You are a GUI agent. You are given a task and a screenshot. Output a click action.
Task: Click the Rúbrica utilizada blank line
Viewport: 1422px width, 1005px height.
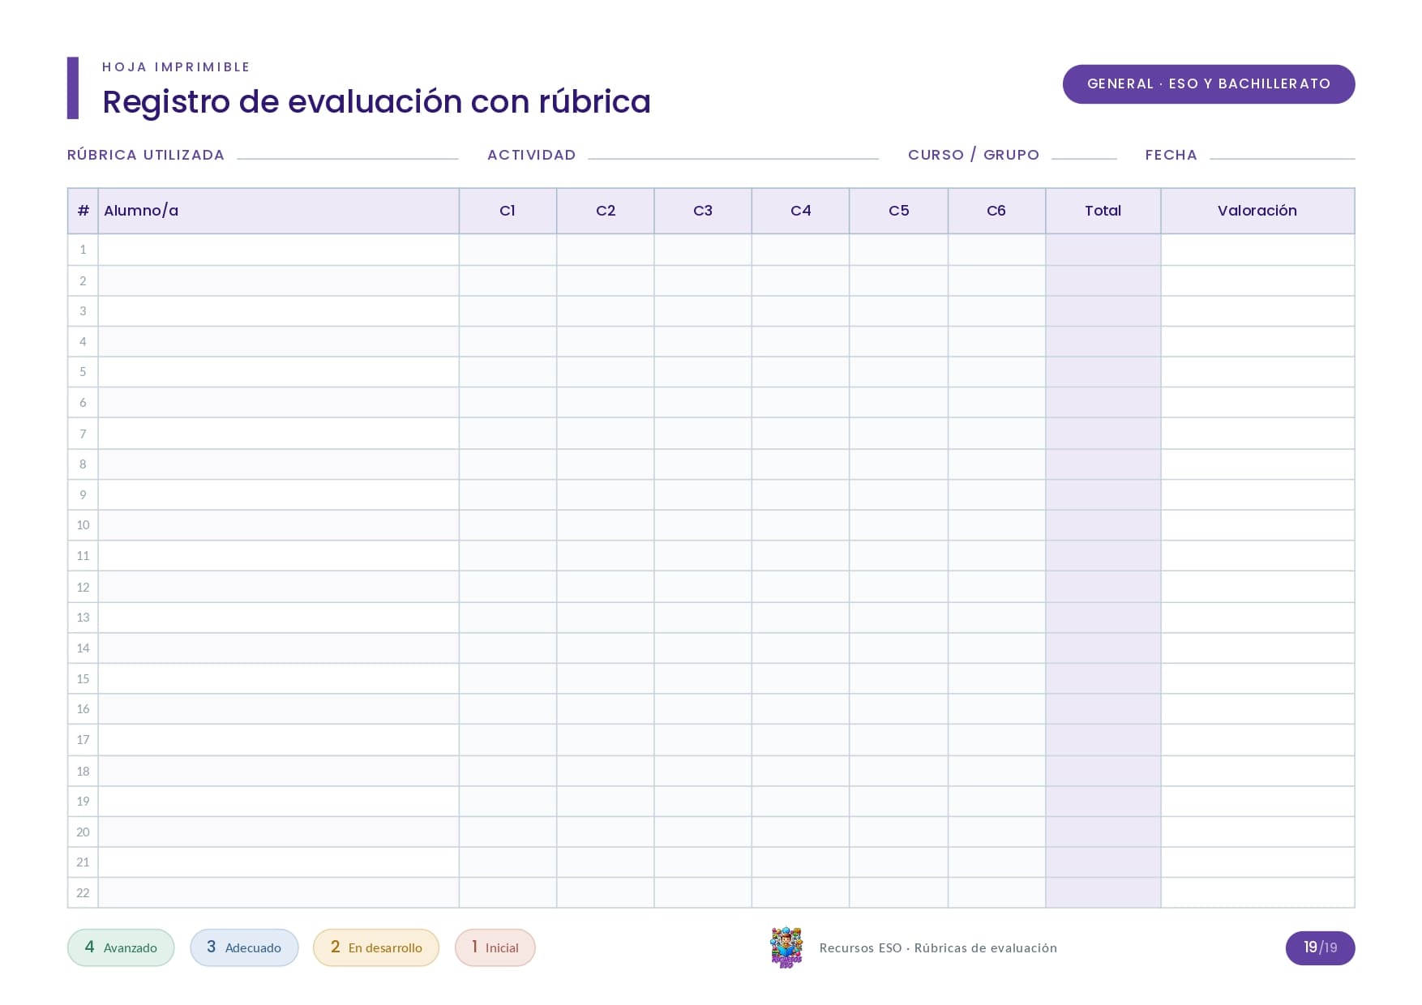(348, 158)
